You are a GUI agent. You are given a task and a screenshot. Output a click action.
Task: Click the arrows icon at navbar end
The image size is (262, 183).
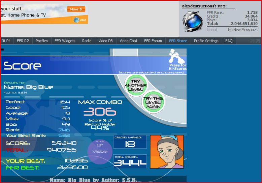click(255, 41)
